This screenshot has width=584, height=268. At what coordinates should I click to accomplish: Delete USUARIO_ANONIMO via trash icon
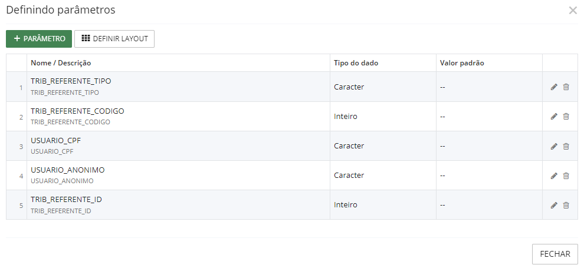pos(566,176)
